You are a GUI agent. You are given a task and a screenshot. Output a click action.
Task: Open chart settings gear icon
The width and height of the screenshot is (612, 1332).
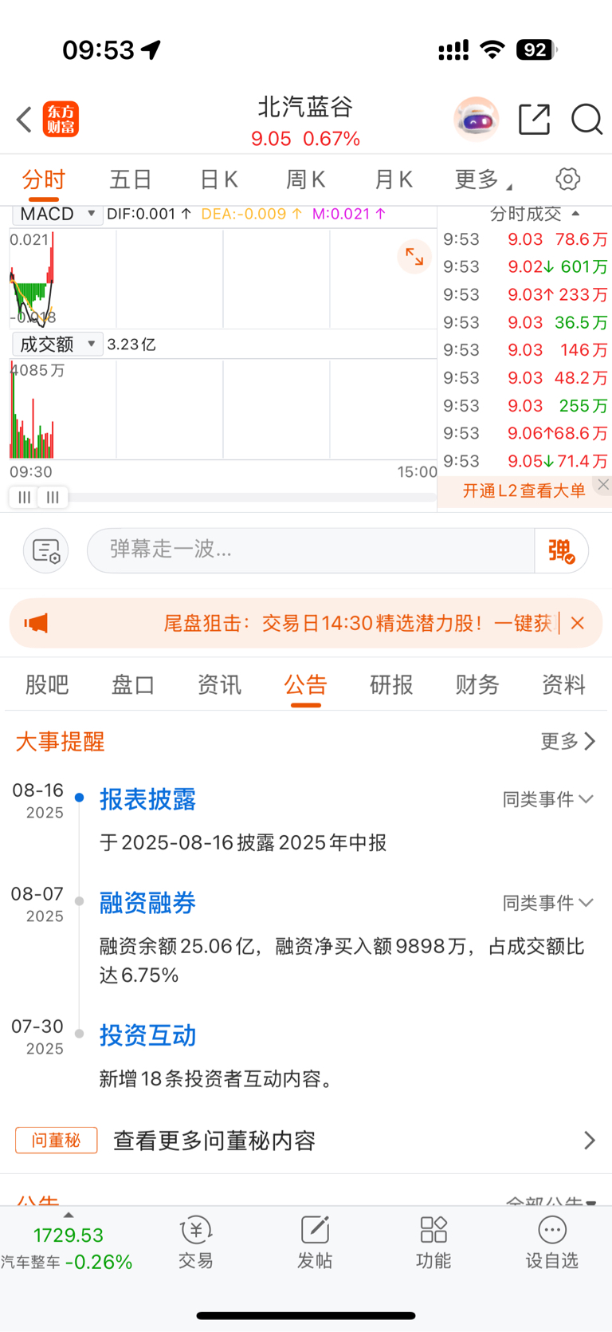point(568,179)
